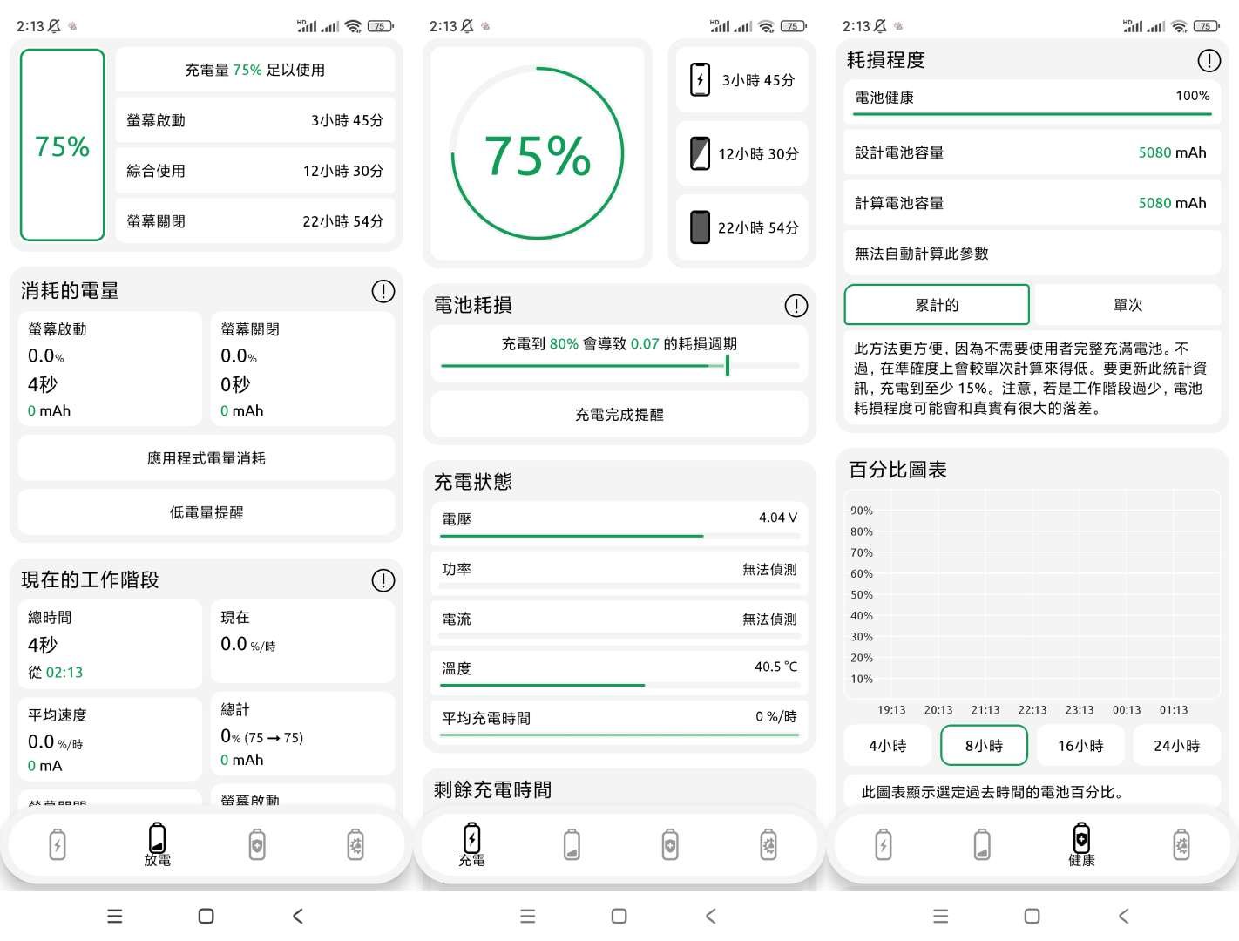Image resolution: width=1239 pixels, height=941 pixels.
Task: Select 16小時 chart time range
Action: (1080, 746)
